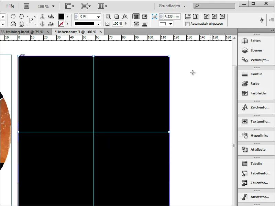Image resolution: width=275 pixels, height=206 pixels.
Task: Select container icon
Action: 42,16
